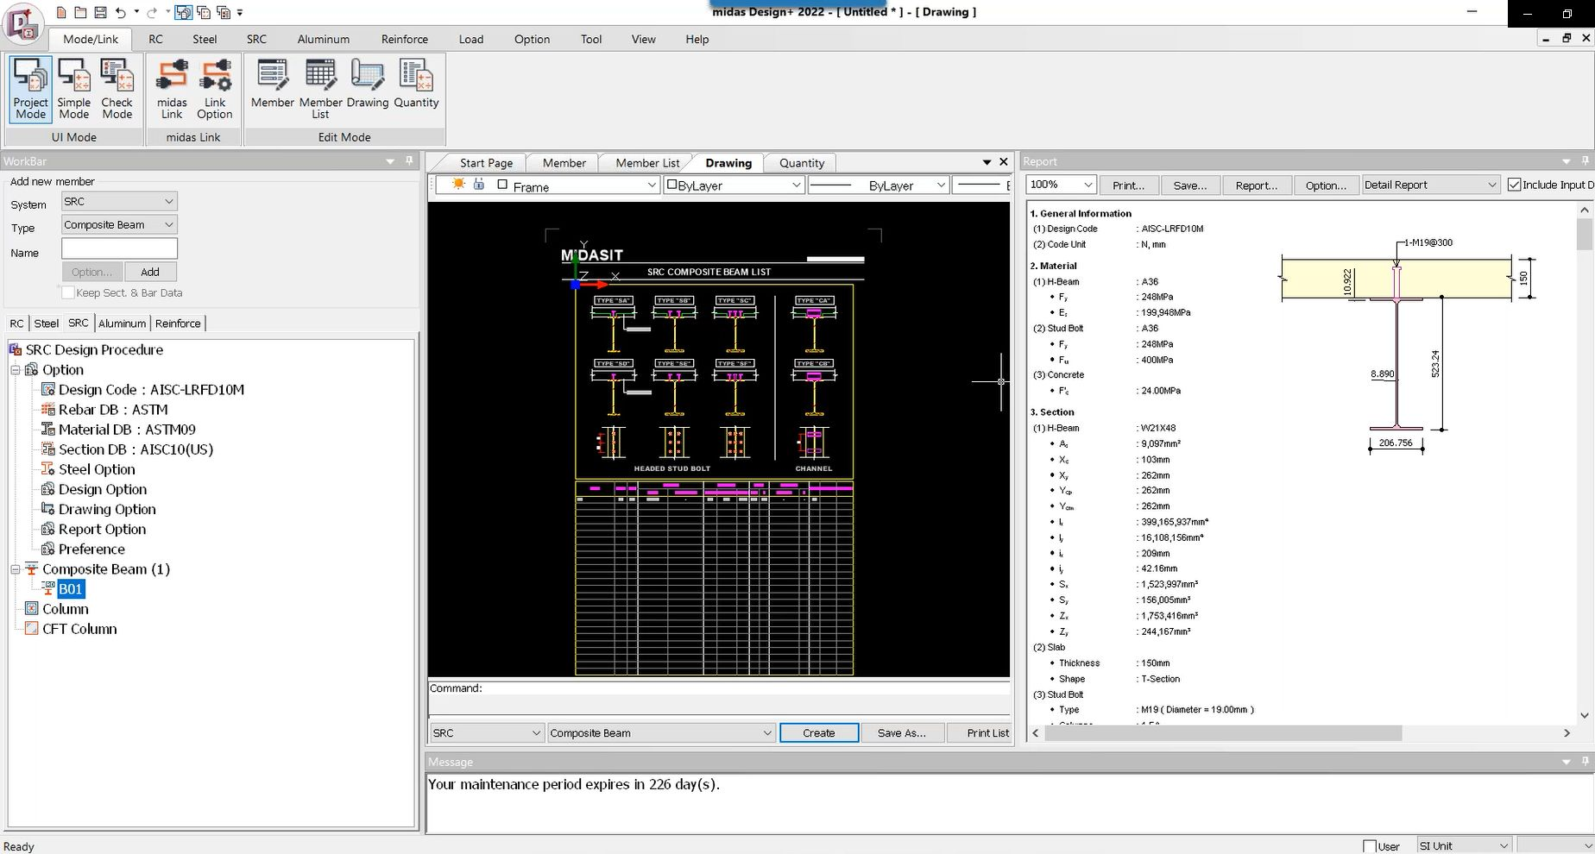This screenshot has height=854, width=1595.
Task: Click the Create button
Action: click(x=818, y=733)
